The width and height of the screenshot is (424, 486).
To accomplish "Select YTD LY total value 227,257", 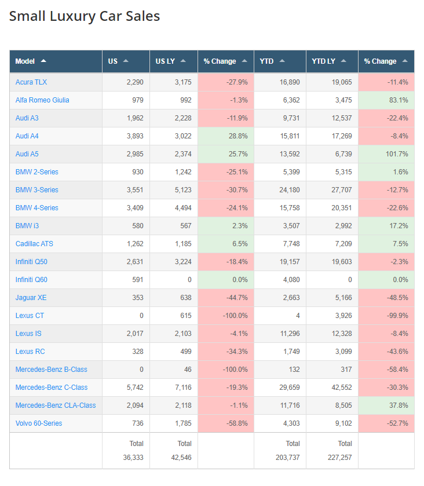I will point(339,458).
